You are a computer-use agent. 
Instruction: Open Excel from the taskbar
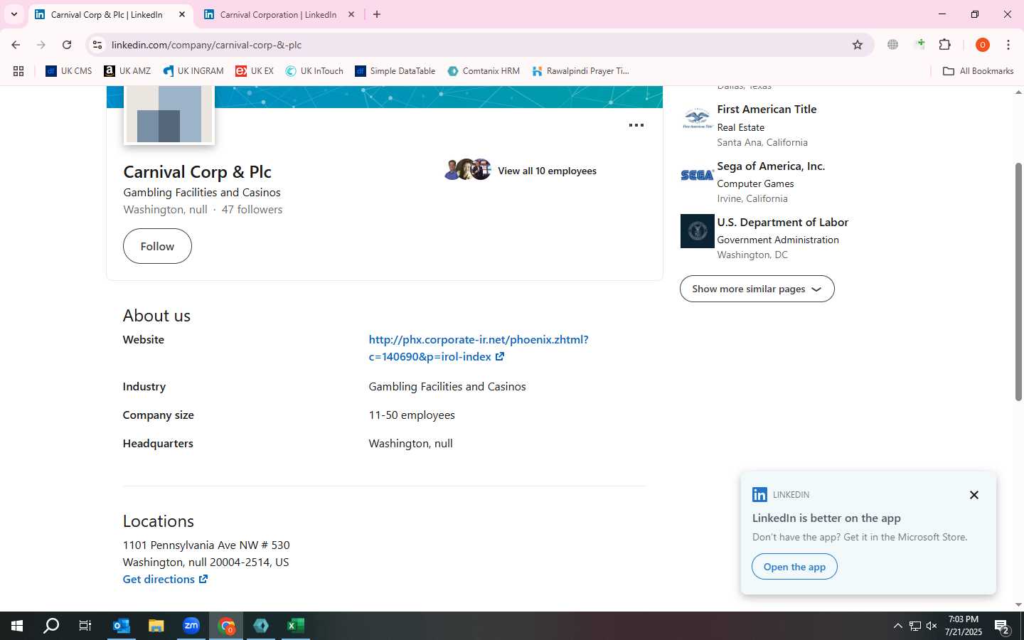click(x=295, y=626)
